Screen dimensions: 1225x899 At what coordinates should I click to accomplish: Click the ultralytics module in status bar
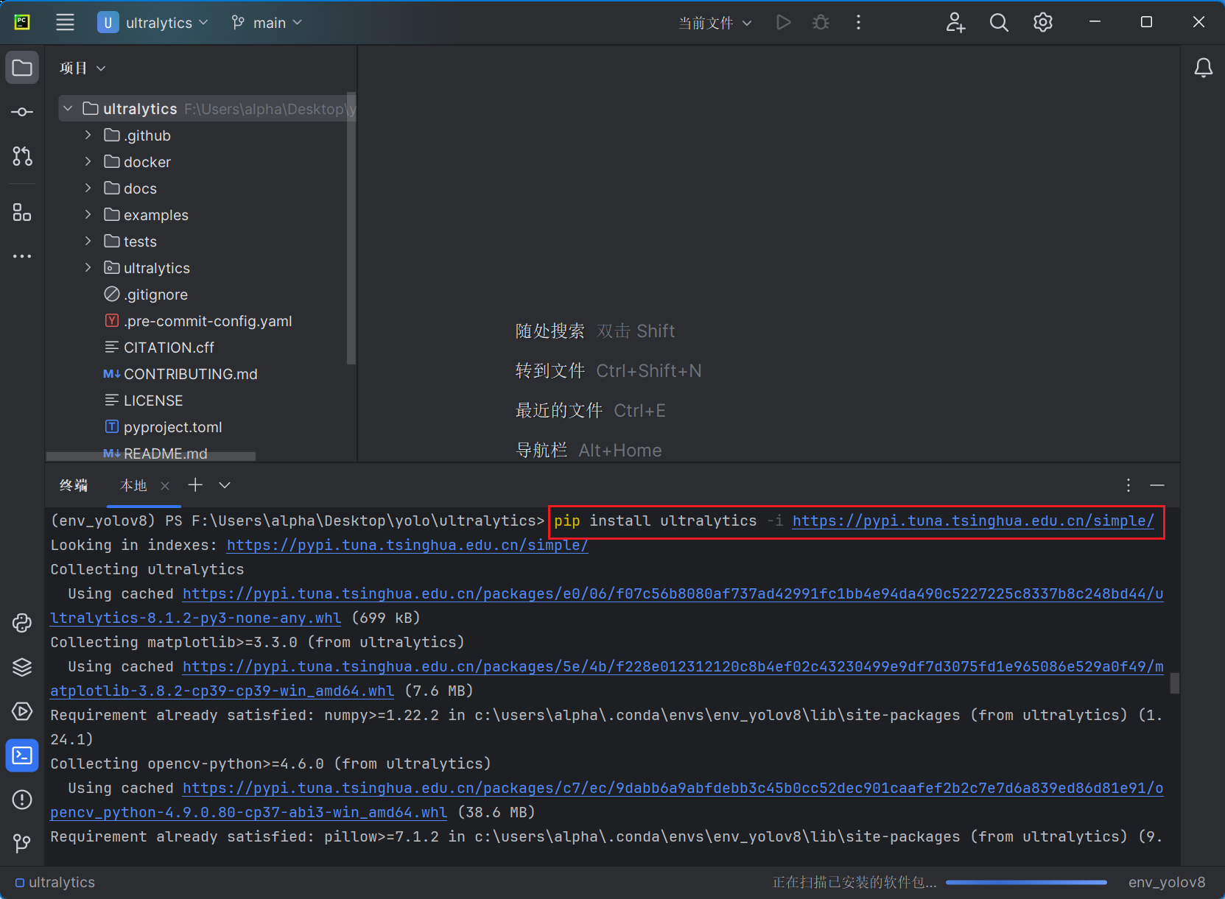(x=55, y=882)
